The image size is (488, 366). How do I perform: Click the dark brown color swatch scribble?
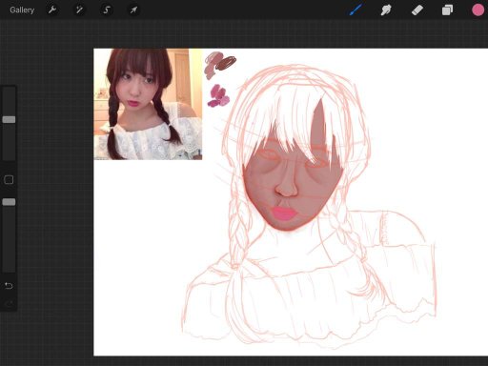coord(226,63)
